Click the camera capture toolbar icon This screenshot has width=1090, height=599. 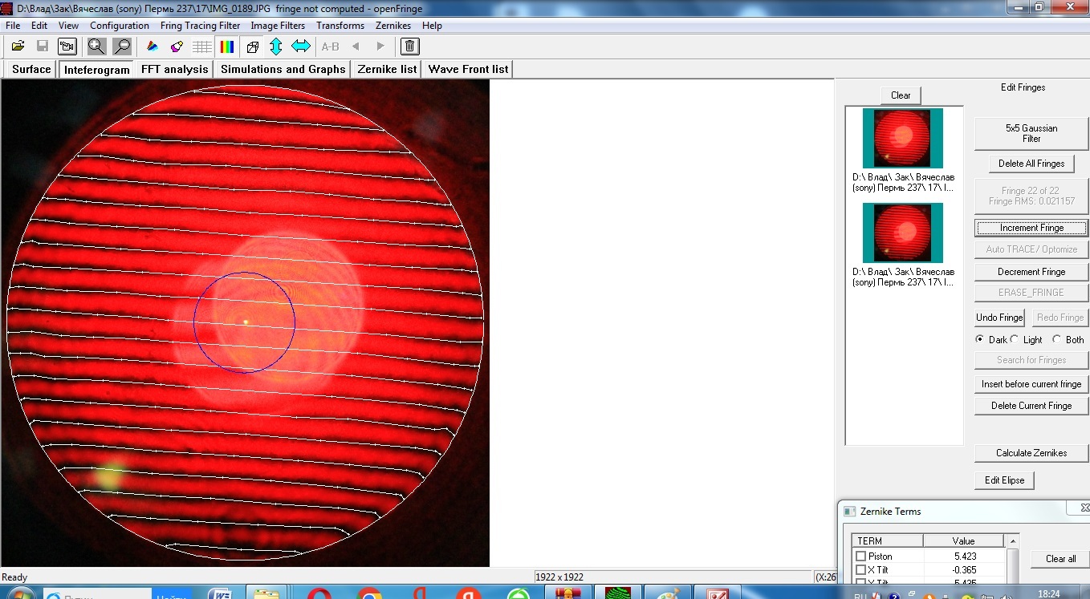[67, 47]
